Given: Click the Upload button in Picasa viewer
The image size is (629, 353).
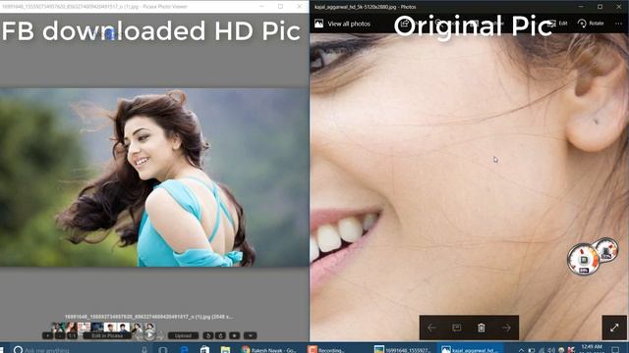Looking at the screenshot, I should pos(183,335).
